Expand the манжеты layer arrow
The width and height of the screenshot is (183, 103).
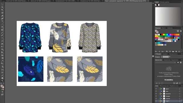click(x=162, y=94)
